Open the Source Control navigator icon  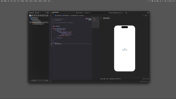pyautogui.click(x=32, y=16)
